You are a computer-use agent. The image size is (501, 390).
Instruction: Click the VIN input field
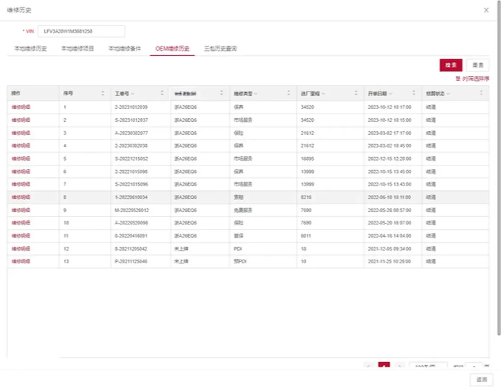pos(82,31)
